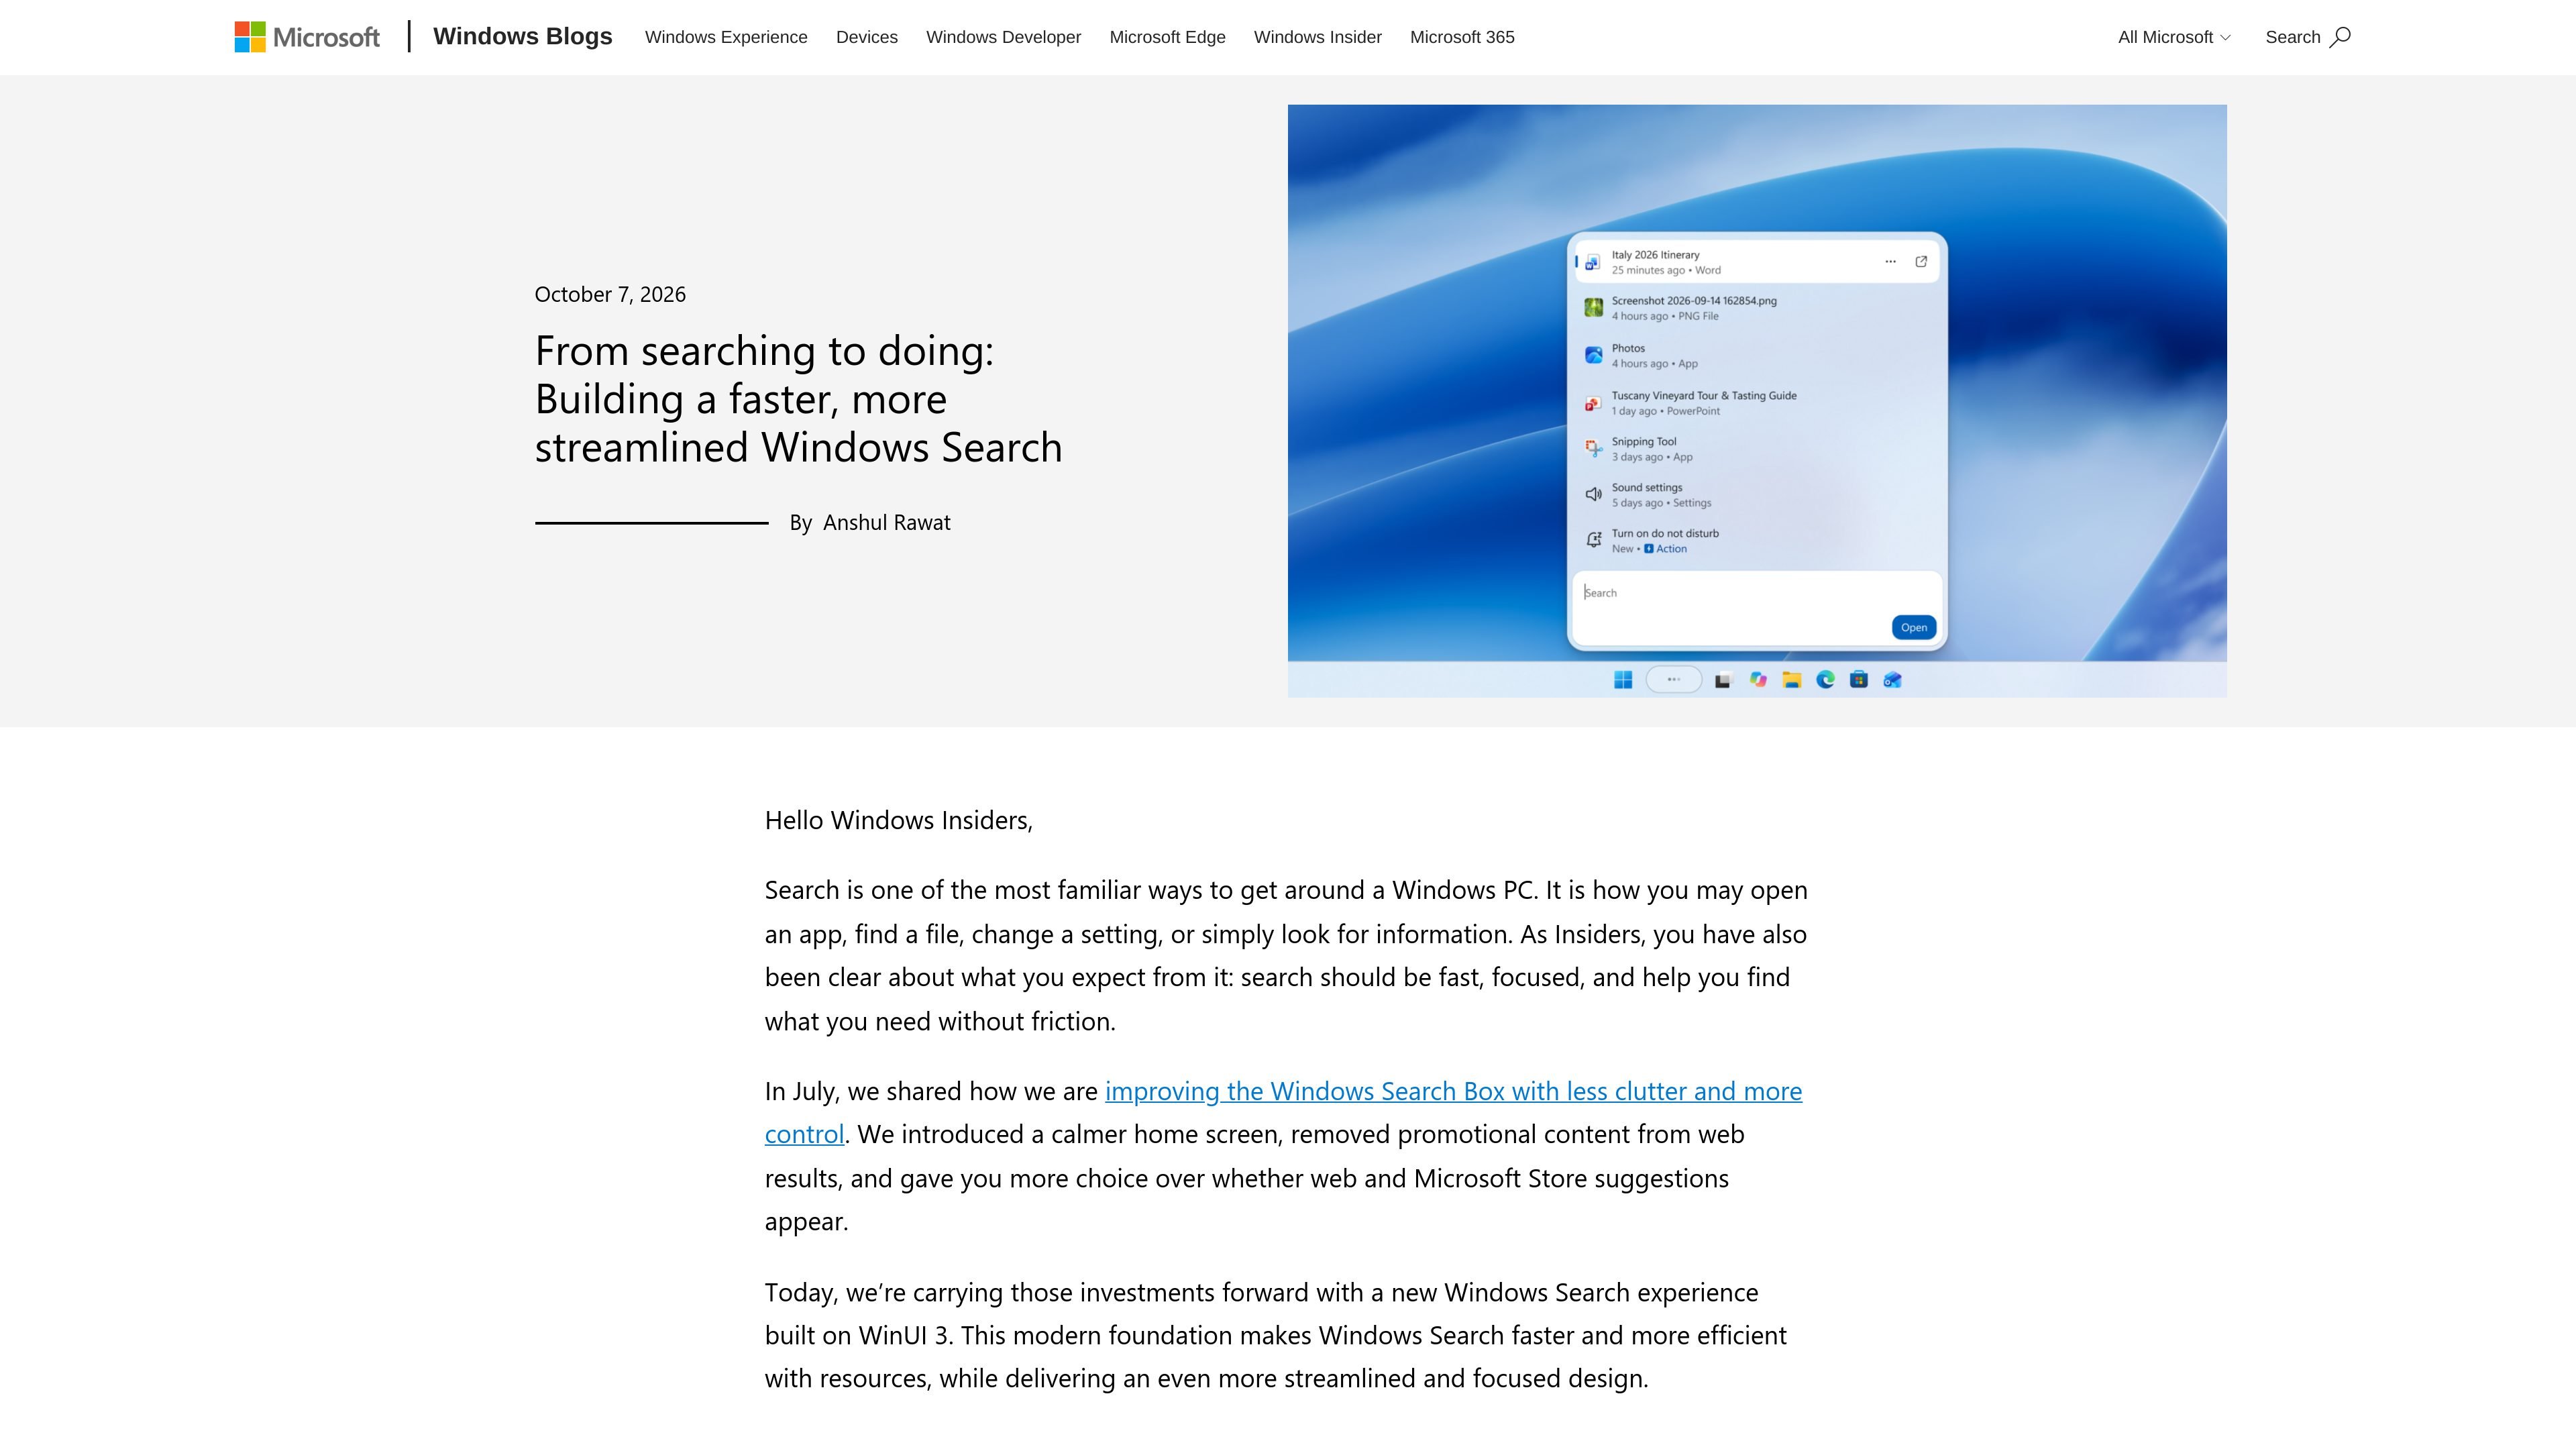Expand the All Microsoft dropdown
Screen dimensions: 2576x1449
(2174, 37)
